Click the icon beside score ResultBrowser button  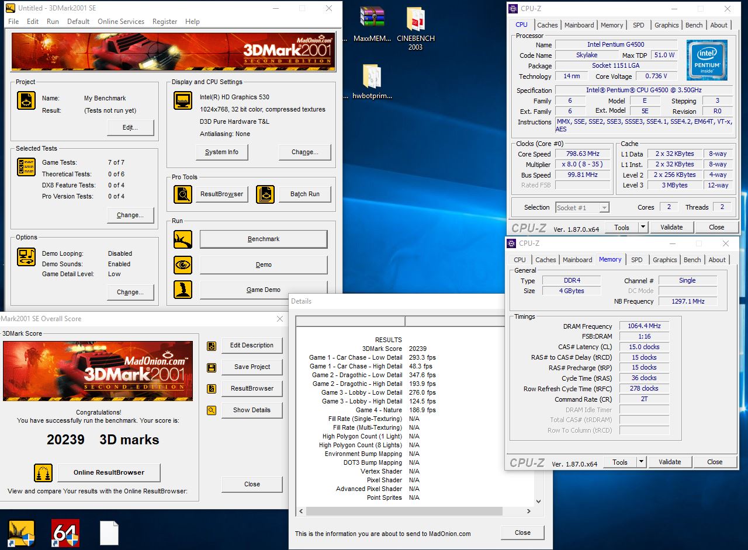coord(212,389)
